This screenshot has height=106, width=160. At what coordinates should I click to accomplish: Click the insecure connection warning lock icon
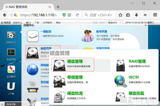(16, 15)
